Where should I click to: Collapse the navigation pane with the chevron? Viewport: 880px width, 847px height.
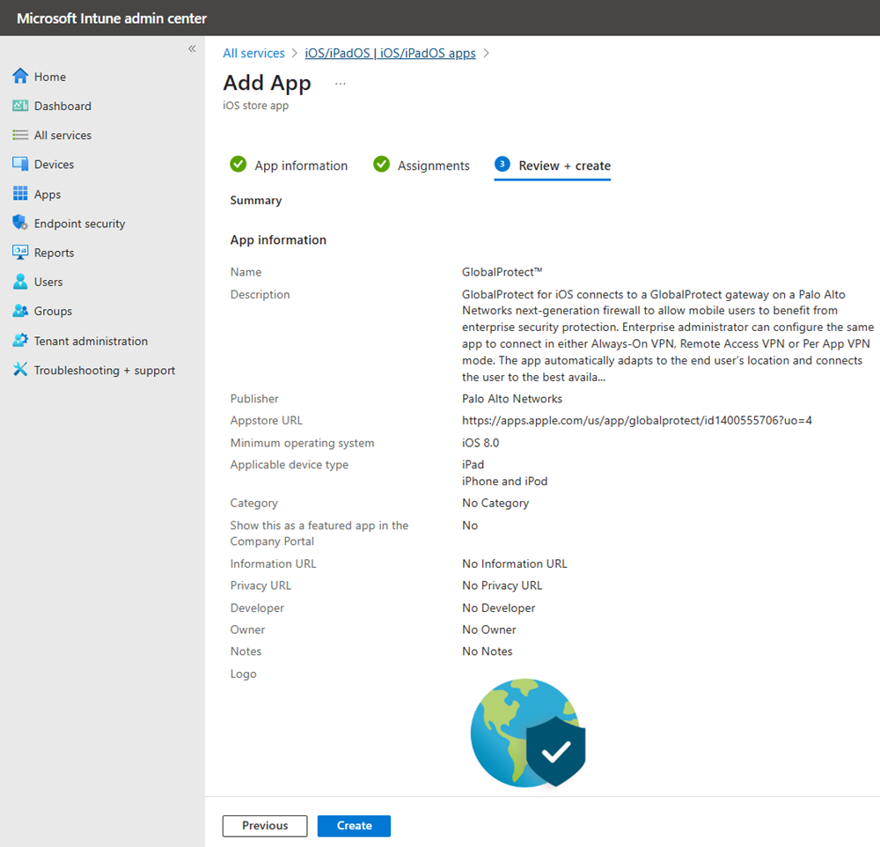pos(192,49)
